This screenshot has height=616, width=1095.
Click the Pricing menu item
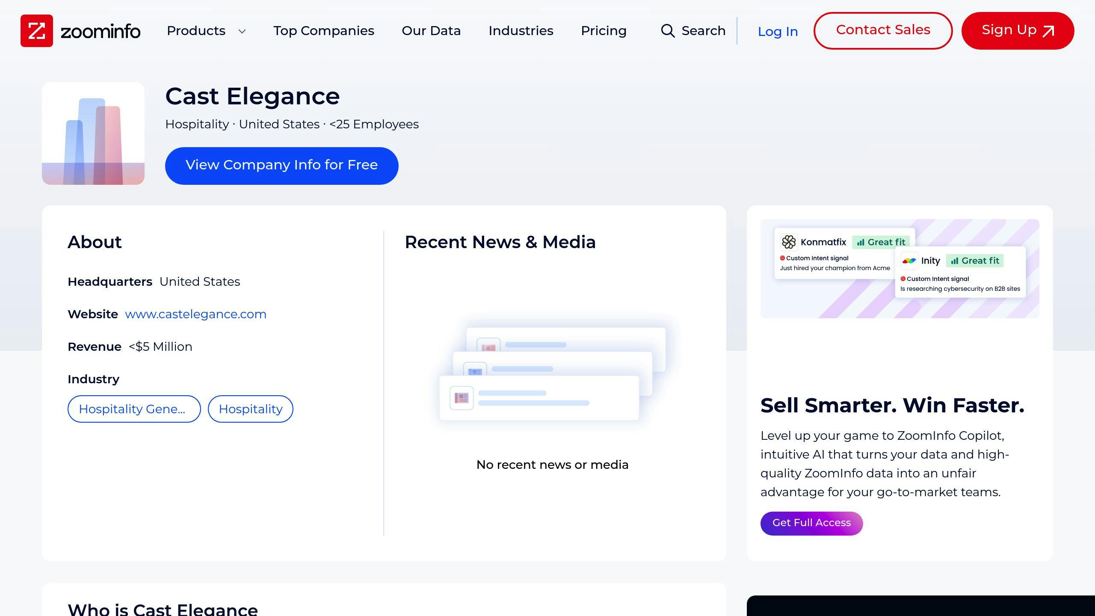pos(604,31)
